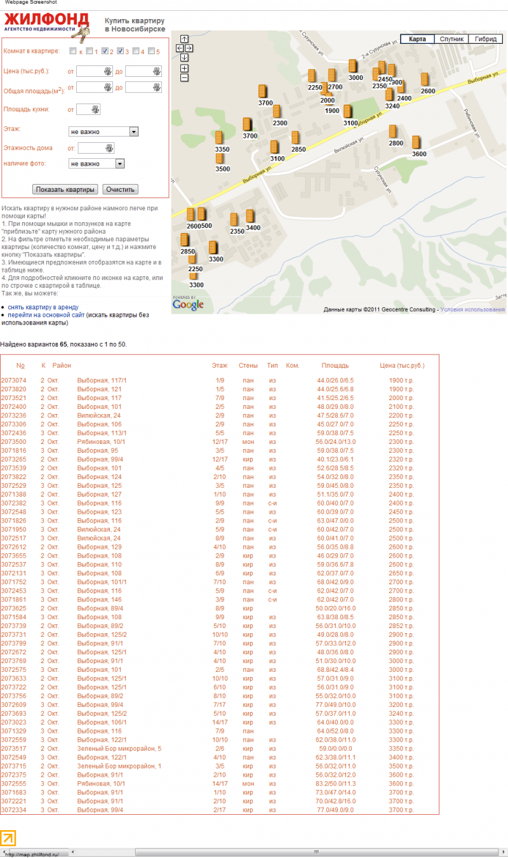Pan the map left arrow
This screenshot has height=858, width=508.
[x=180, y=48]
